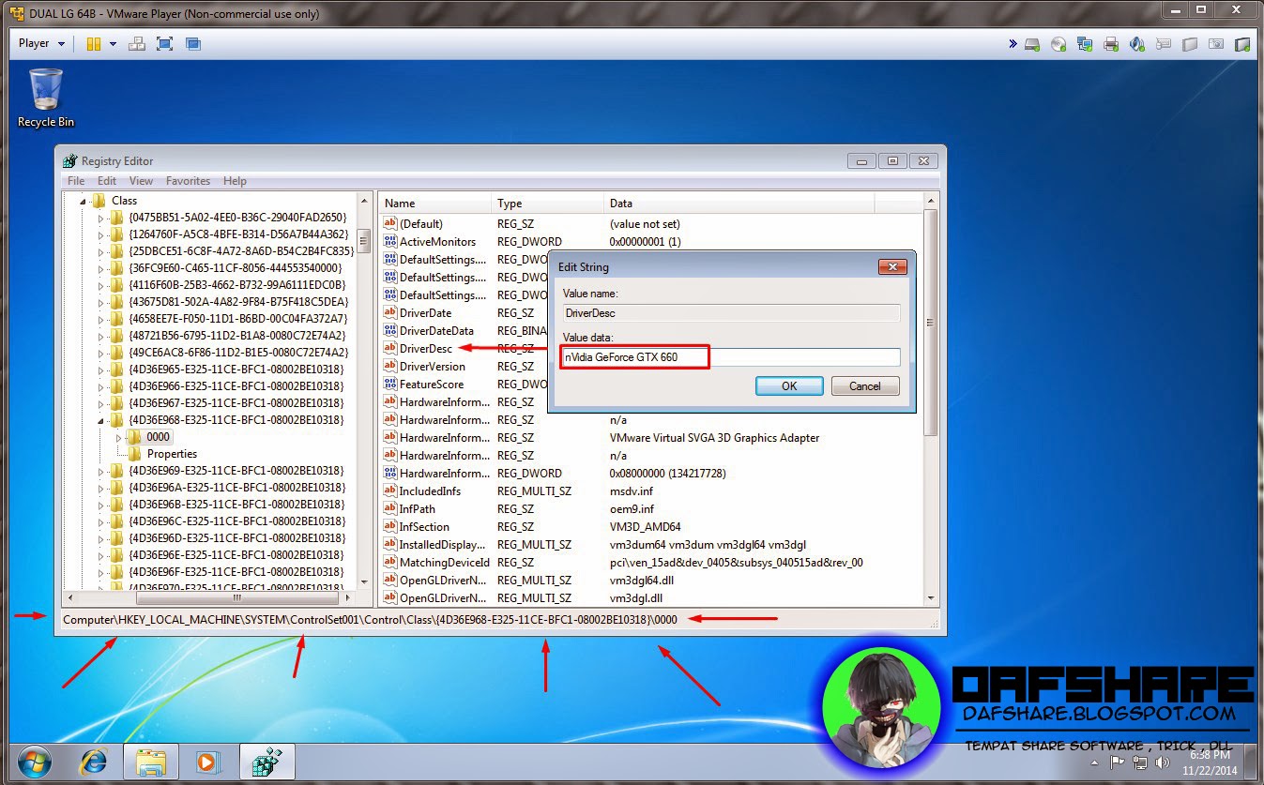
Task: Collapse the Class tree node
Action: 83,201
